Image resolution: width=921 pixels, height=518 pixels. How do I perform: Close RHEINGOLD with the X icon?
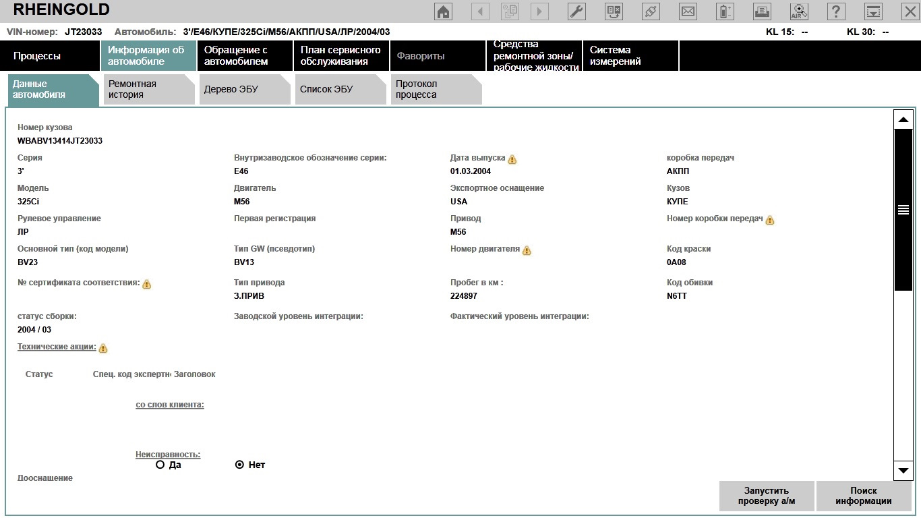tap(910, 11)
